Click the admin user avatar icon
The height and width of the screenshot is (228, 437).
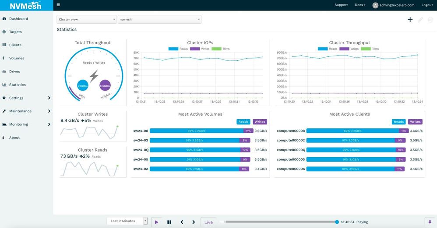375,5
